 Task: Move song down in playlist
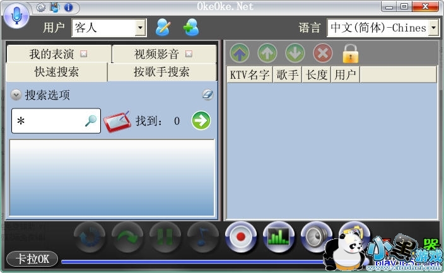pyautogui.click(x=295, y=53)
